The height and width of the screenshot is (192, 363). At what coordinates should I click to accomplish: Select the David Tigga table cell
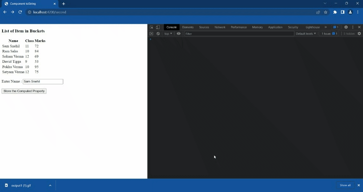tap(12, 62)
